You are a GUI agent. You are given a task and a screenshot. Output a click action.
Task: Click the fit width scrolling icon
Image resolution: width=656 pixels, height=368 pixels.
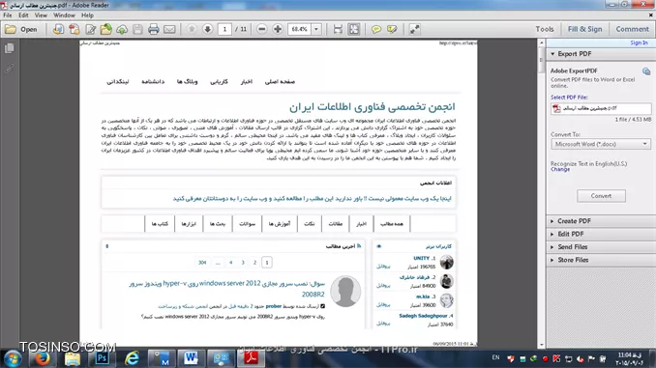tap(338, 29)
